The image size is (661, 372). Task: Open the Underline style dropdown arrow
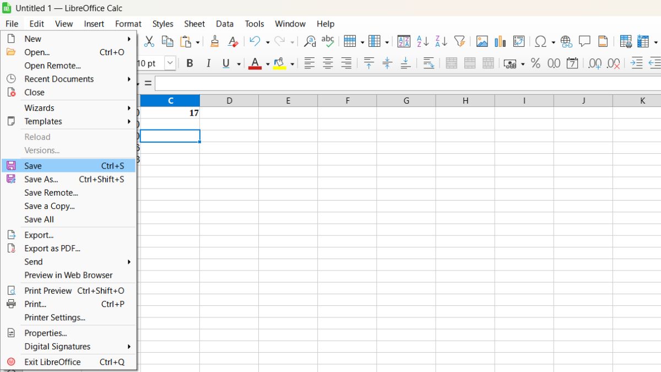pos(239,64)
